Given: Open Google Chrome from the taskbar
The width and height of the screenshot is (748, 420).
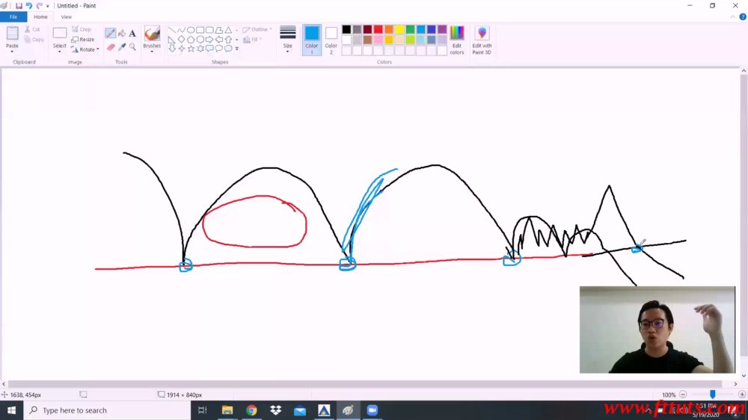Looking at the screenshot, I should coord(251,410).
